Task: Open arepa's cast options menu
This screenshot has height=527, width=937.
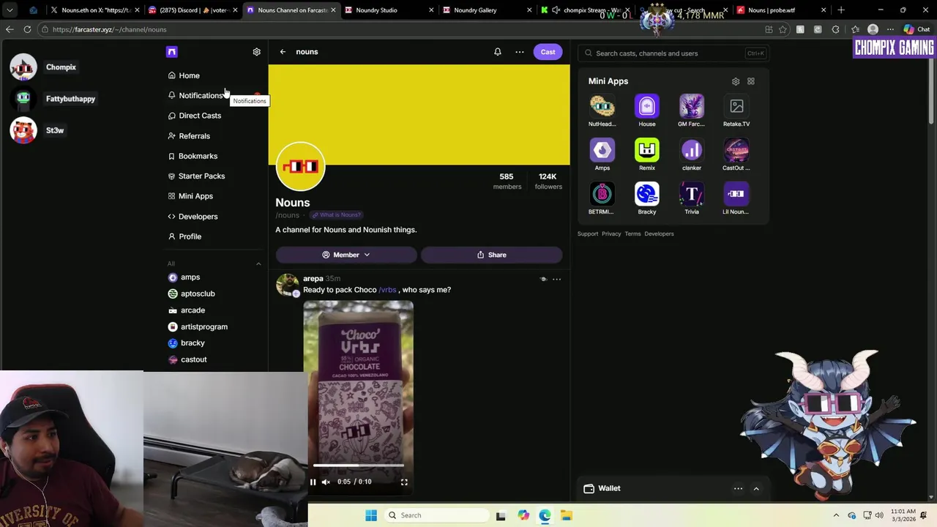Action: [x=556, y=279]
